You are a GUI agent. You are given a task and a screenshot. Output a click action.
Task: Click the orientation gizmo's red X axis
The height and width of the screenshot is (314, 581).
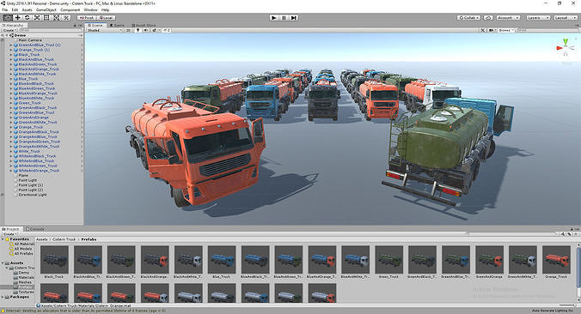coord(560,48)
